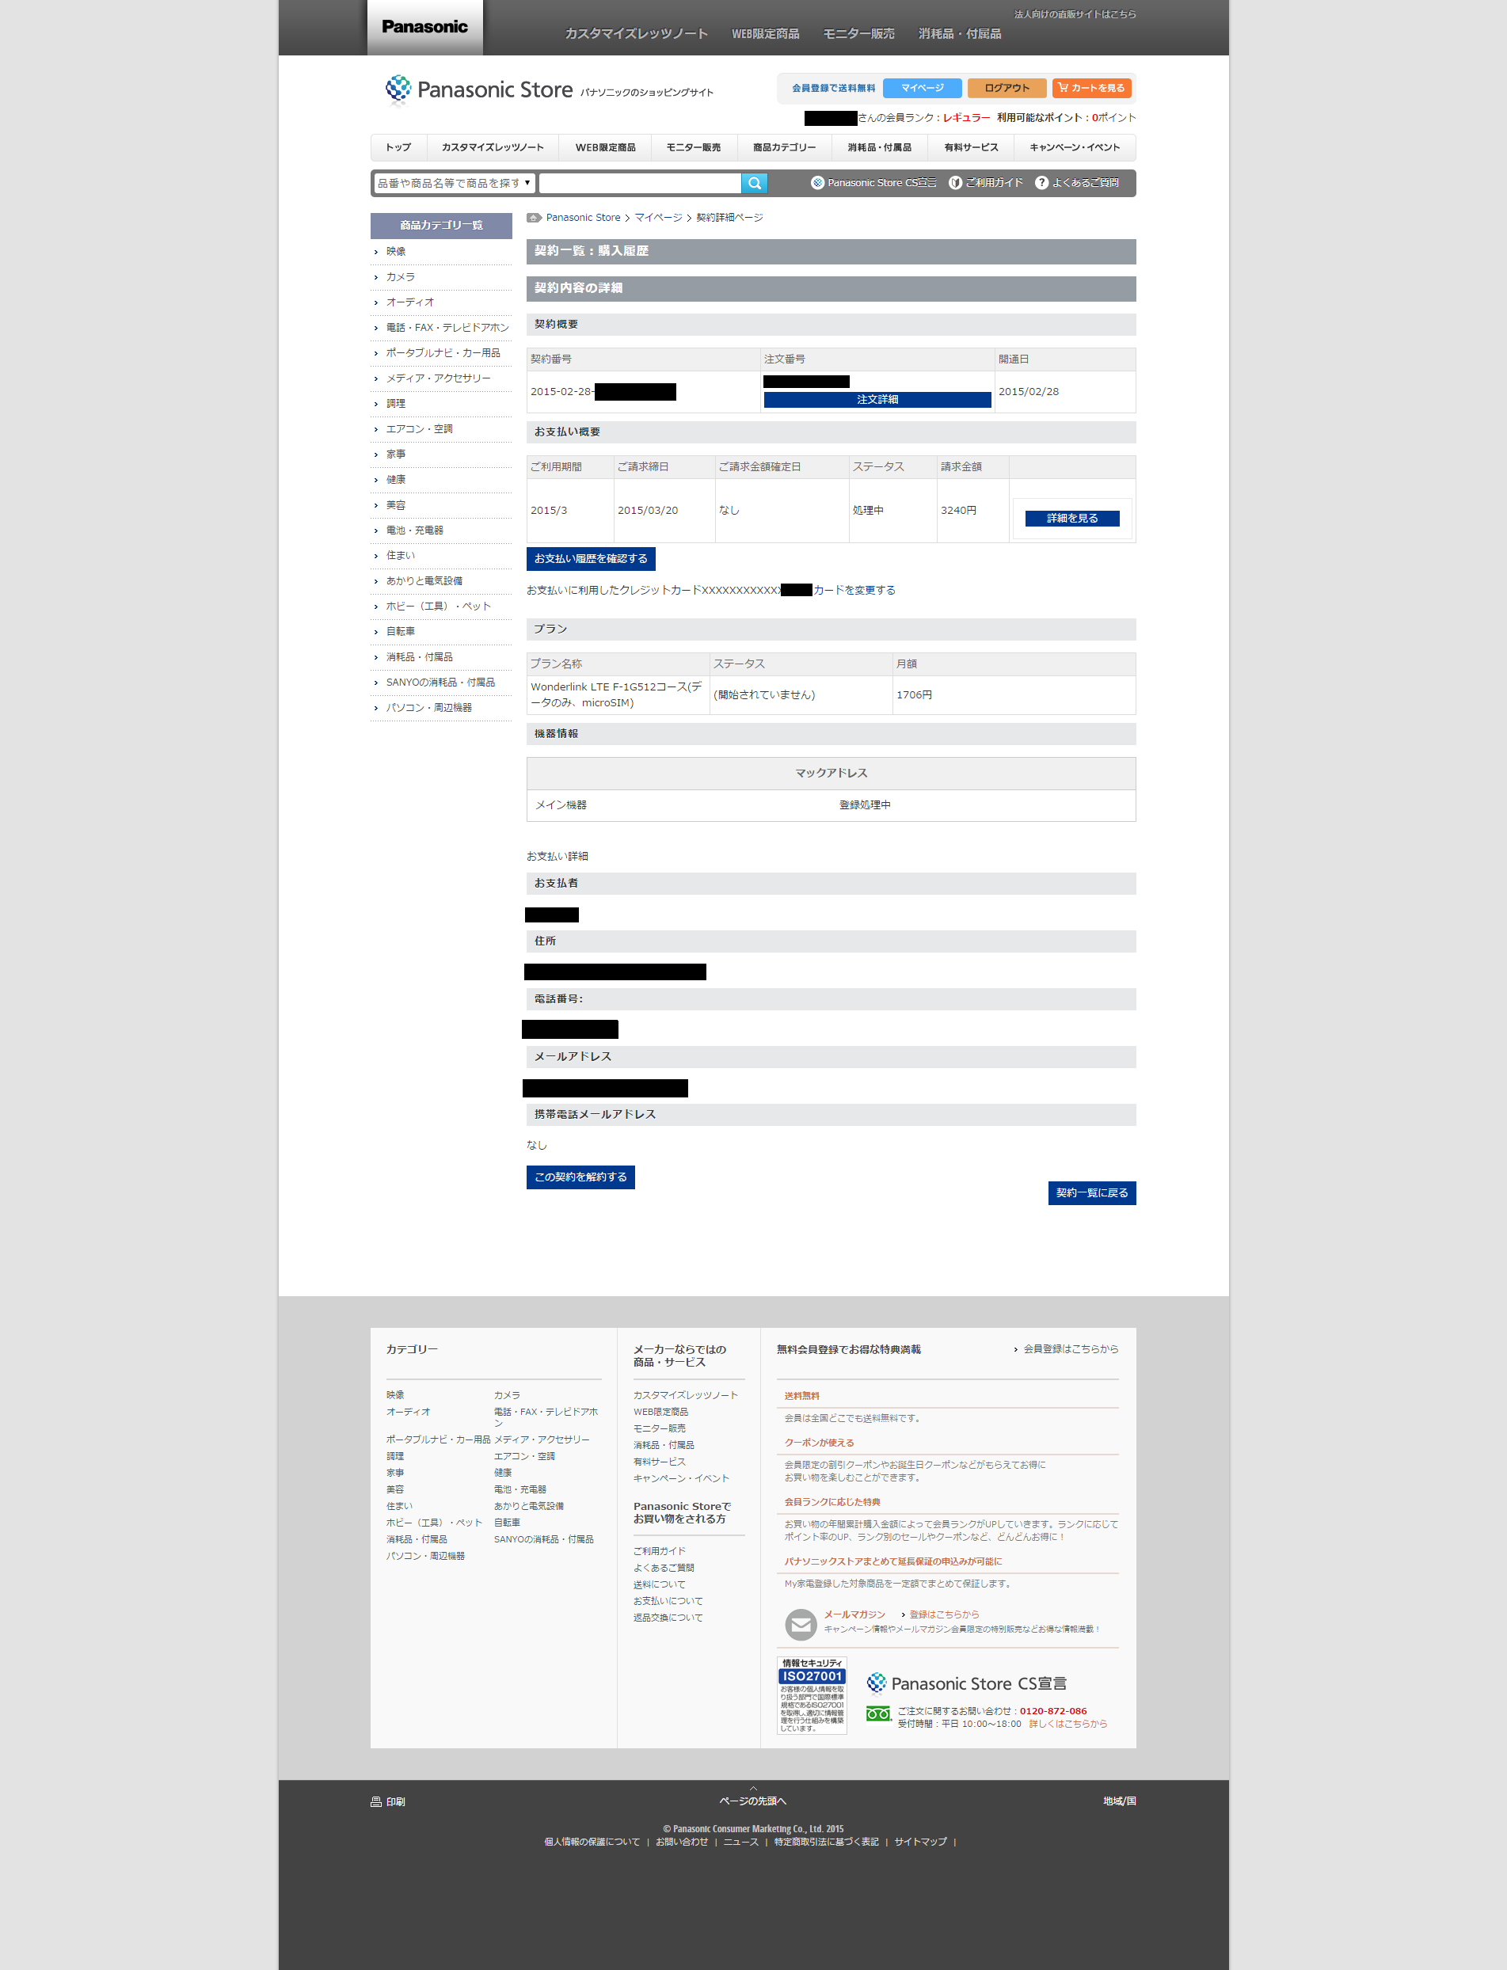Click 契約一覧に戻る button
The image size is (1507, 1970).
[x=1092, y=1193]
